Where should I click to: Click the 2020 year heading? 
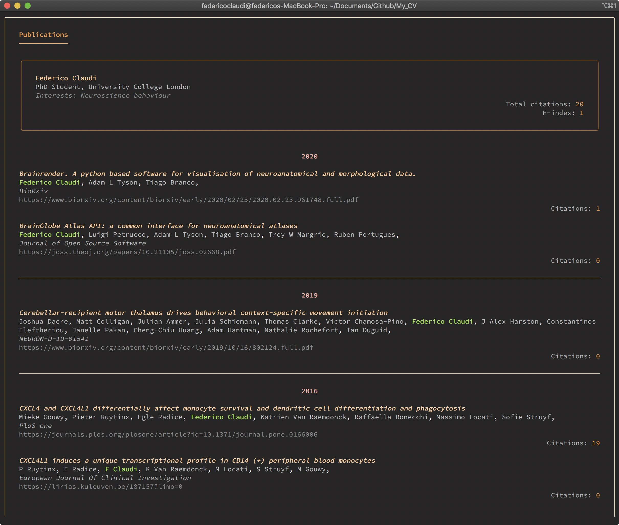click(309, 156)
